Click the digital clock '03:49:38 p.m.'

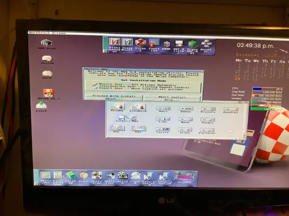pos(255,45)
